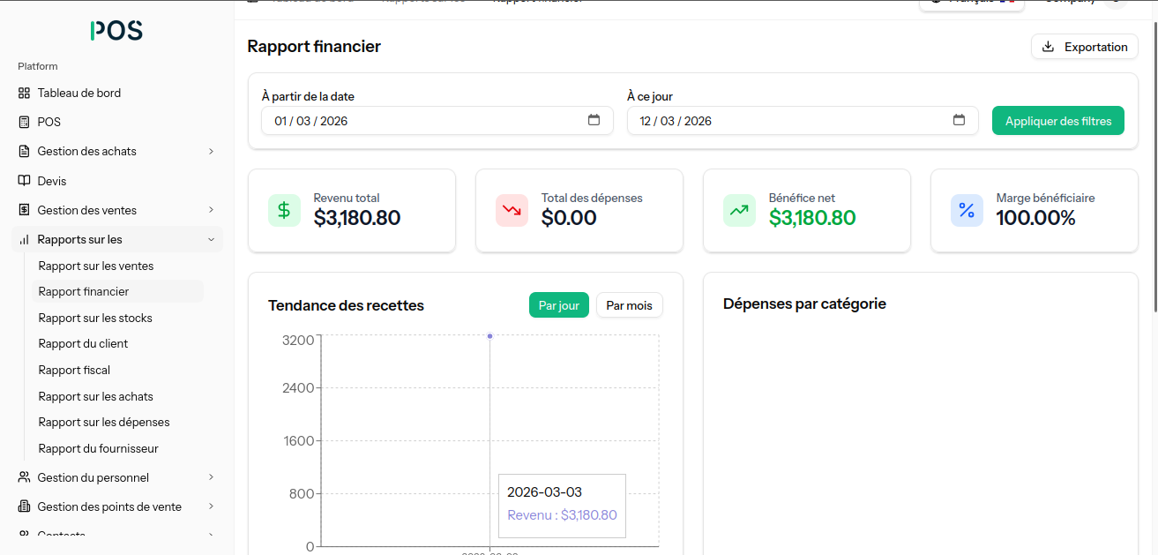
Task: Click the red Total des dépenses trend icon
Action: [512, 210]
